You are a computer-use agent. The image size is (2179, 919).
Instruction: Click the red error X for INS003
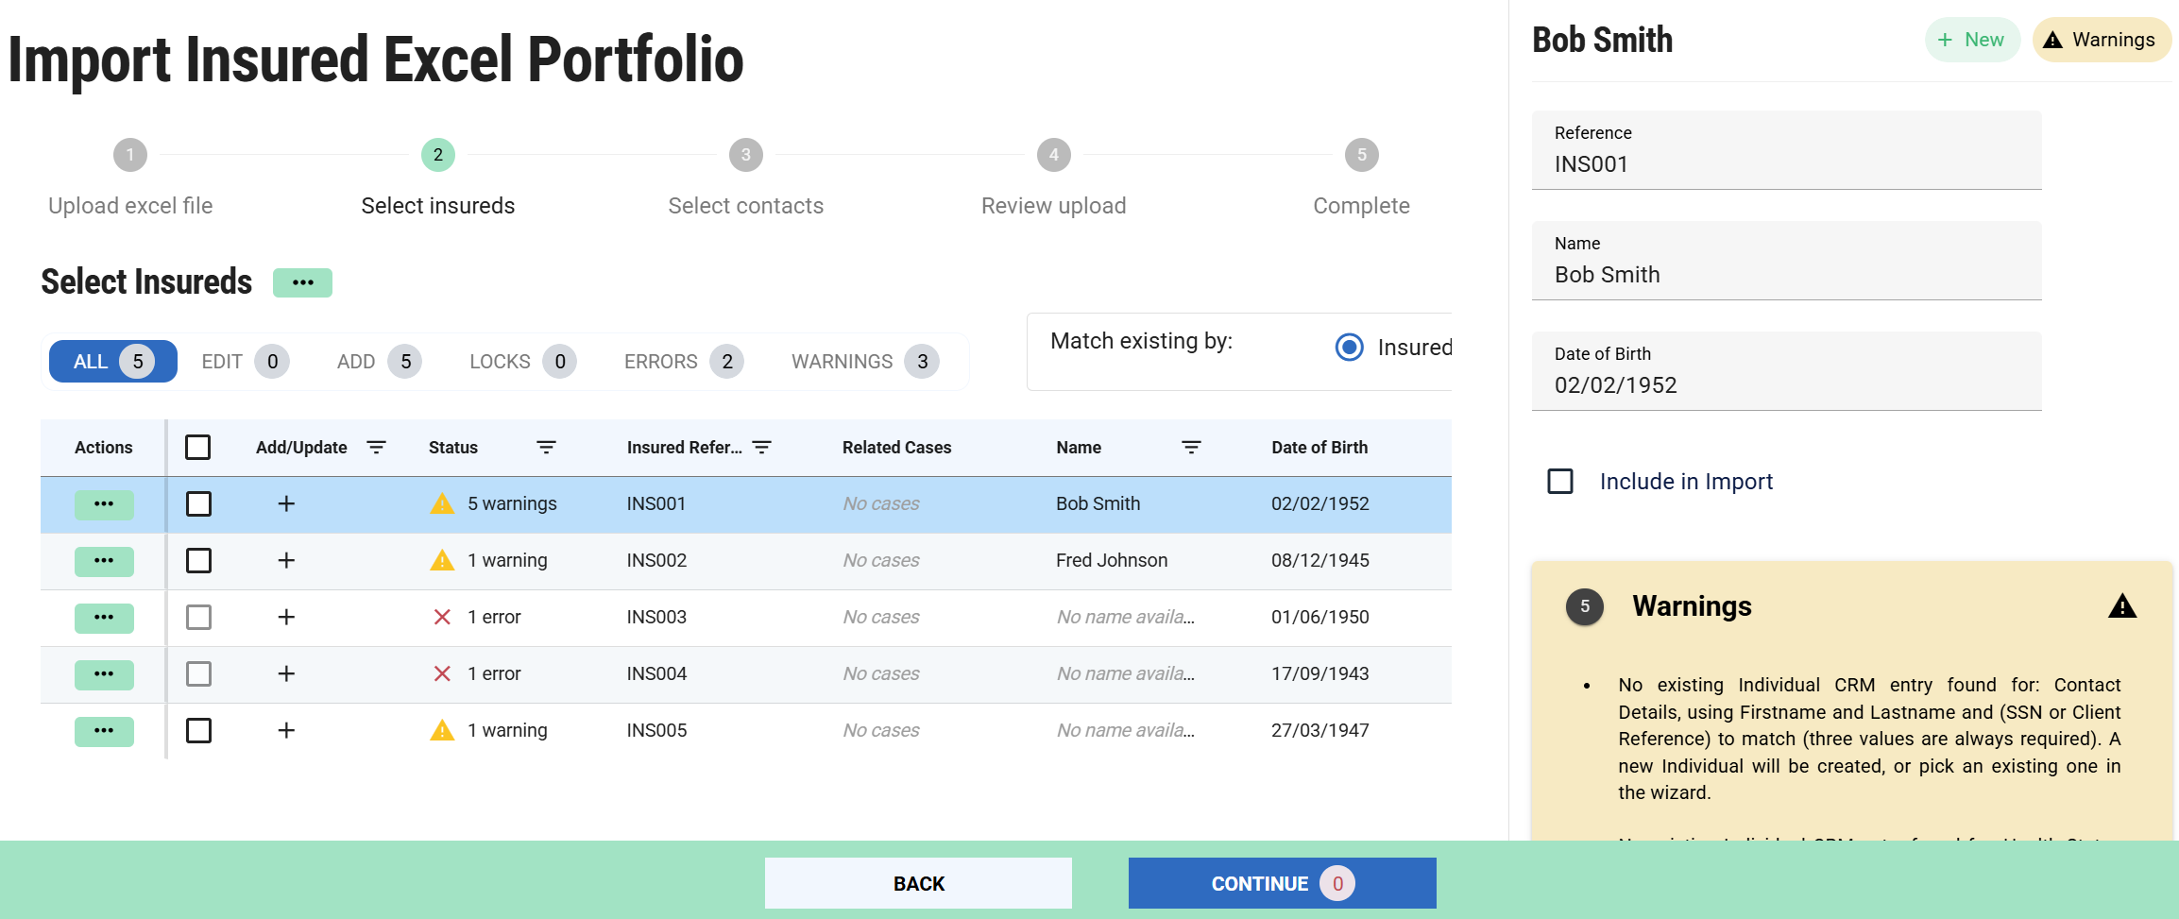coord(442,617)
